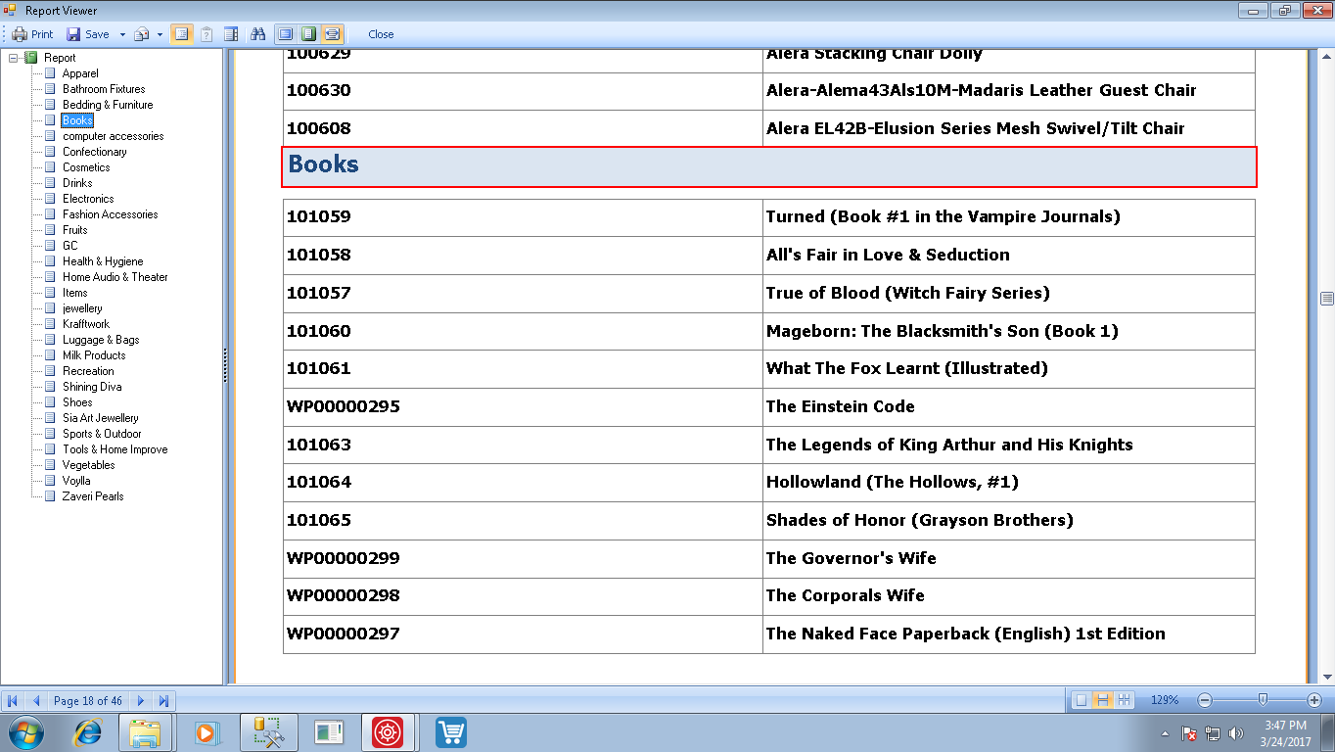The image size is (1335, 752).
Task: Open the Windows Start menu
Action: (x=25, y=731)
